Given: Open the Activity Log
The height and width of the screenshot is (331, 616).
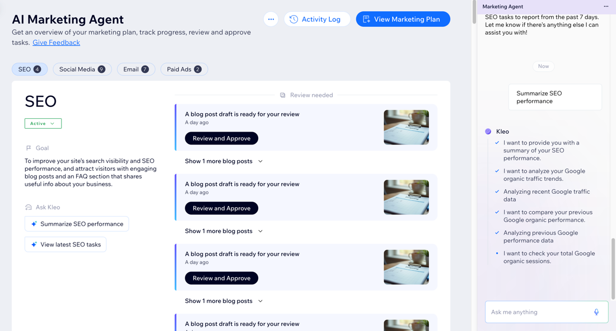Looking at the screenshot, I should tap(317, 19).
